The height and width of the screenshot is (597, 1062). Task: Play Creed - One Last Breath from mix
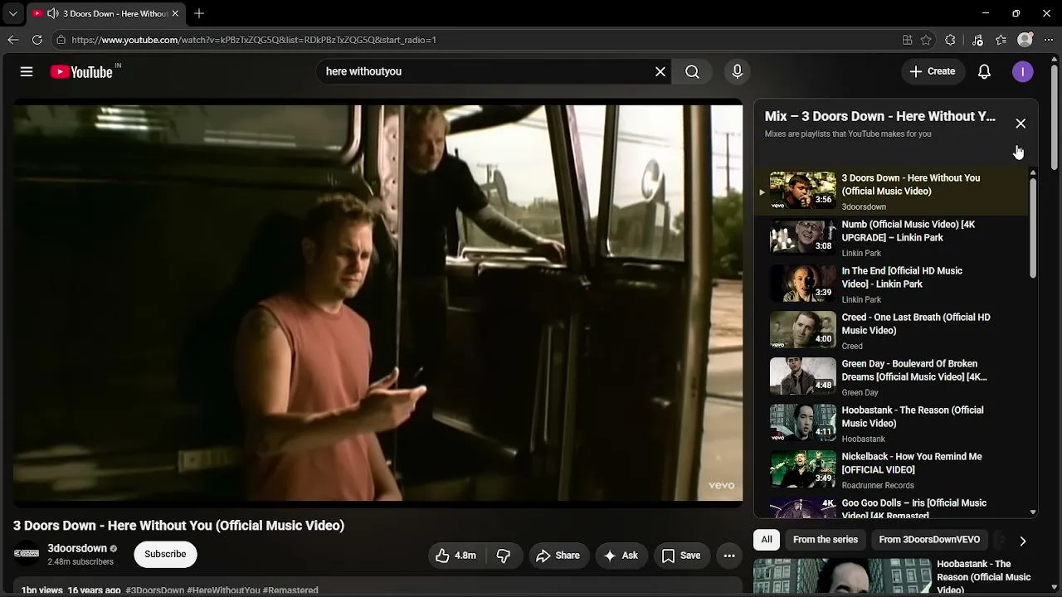pos(892,331)
